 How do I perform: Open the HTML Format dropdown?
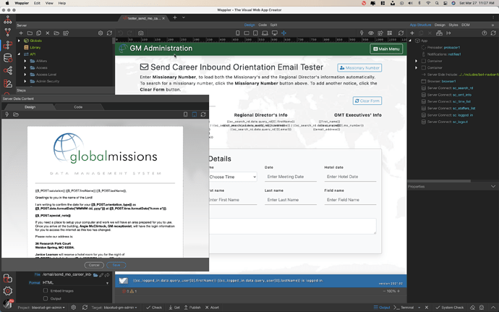click(76, 282)
